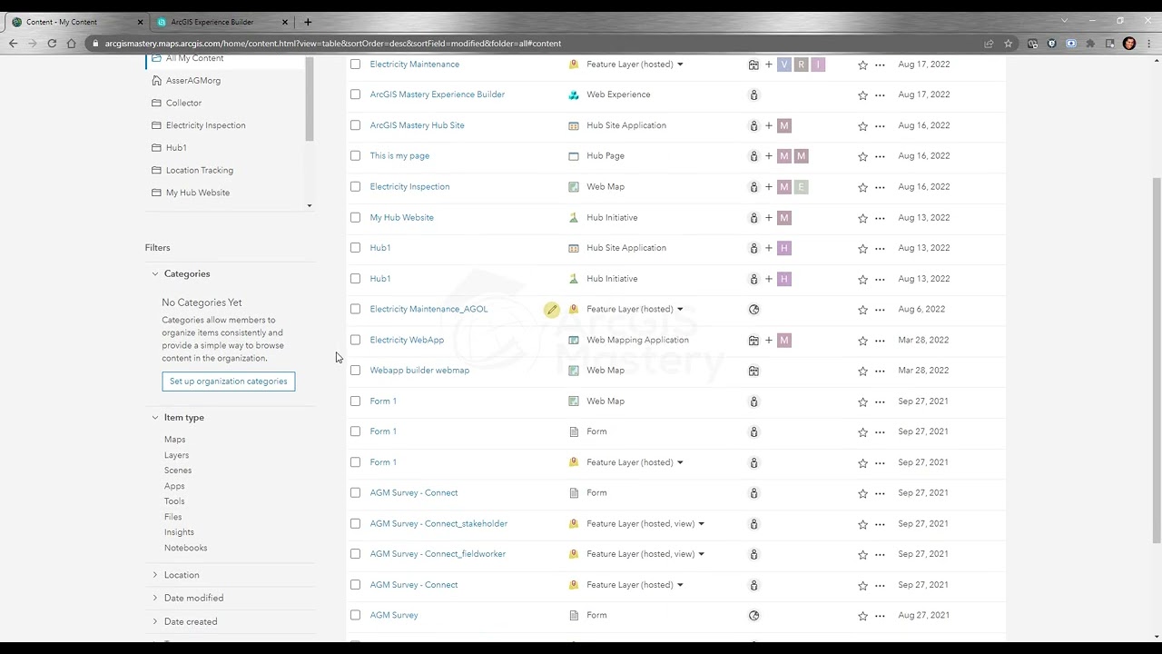Open dropdown for AGM Survey - Connect_fieldworker layer
The height and width of the screenshot is (654, 1162).
coord(701,554)
